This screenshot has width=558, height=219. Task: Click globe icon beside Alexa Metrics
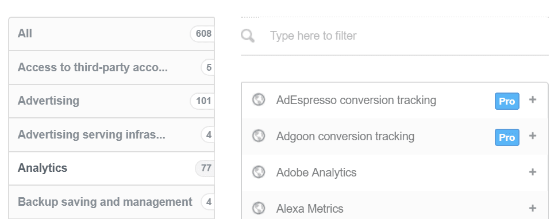coord(259,208)
